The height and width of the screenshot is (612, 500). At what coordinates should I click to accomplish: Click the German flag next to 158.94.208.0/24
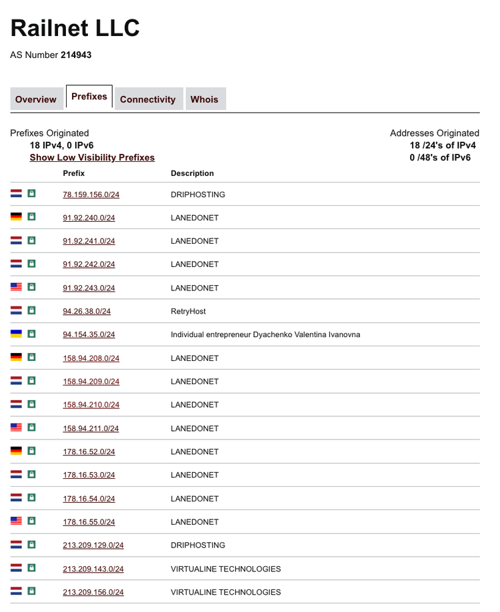[17, 358]
